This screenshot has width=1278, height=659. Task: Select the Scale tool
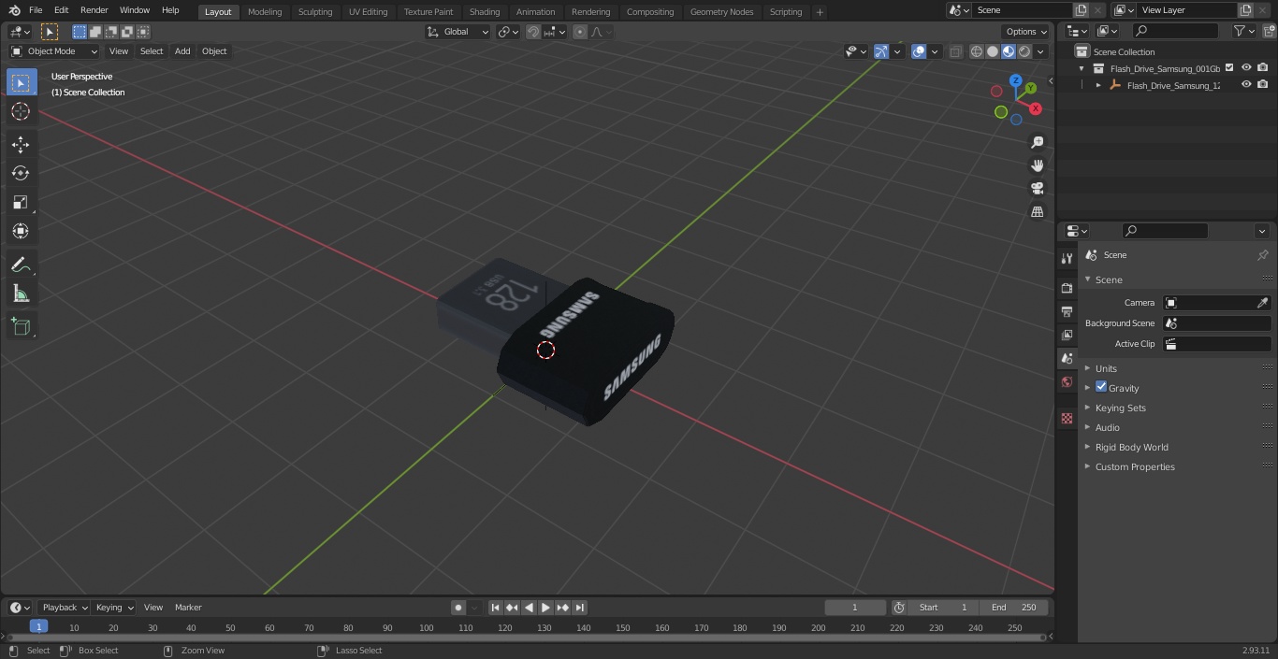[21, 202]
